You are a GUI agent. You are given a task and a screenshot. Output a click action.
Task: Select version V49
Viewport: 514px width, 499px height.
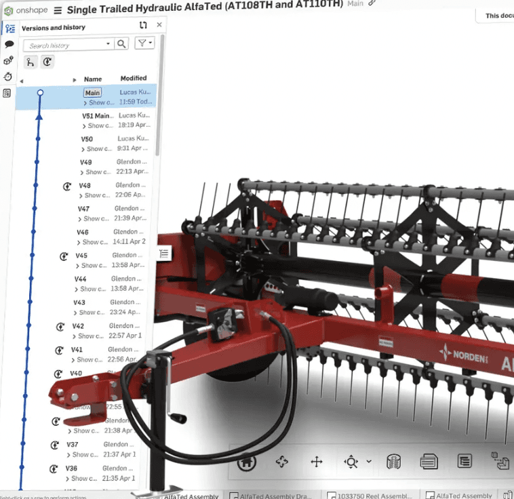(86, 162)
